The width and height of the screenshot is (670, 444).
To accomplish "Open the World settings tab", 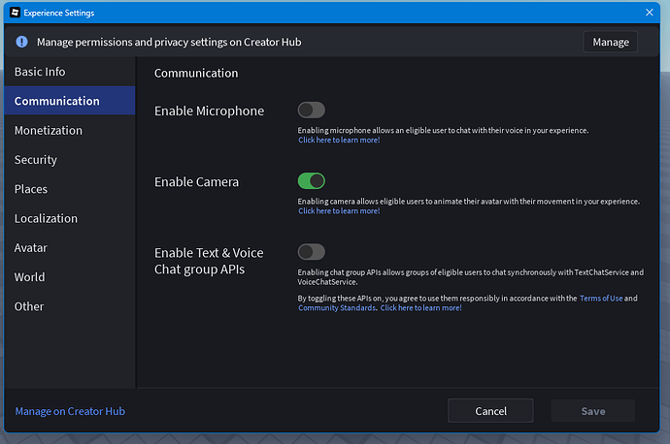I will coord(70,277).
